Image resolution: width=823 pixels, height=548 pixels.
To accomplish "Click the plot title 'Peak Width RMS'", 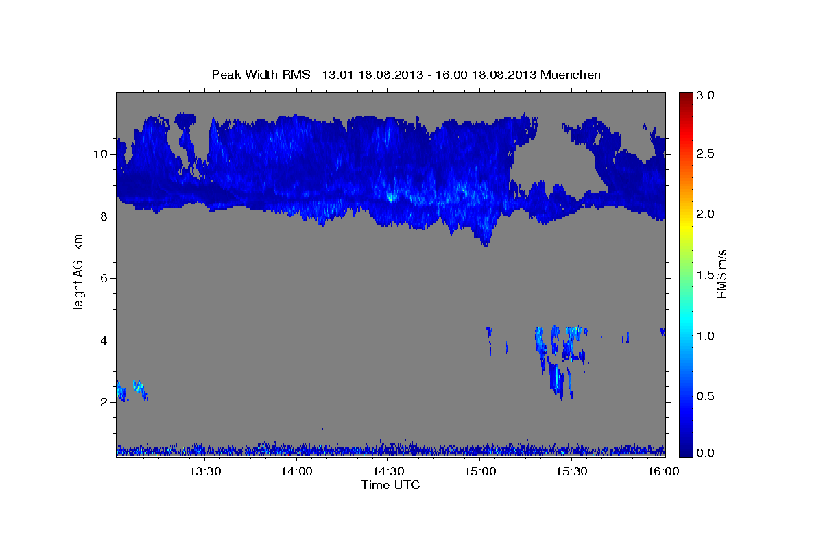I will [x=261, y=74].
